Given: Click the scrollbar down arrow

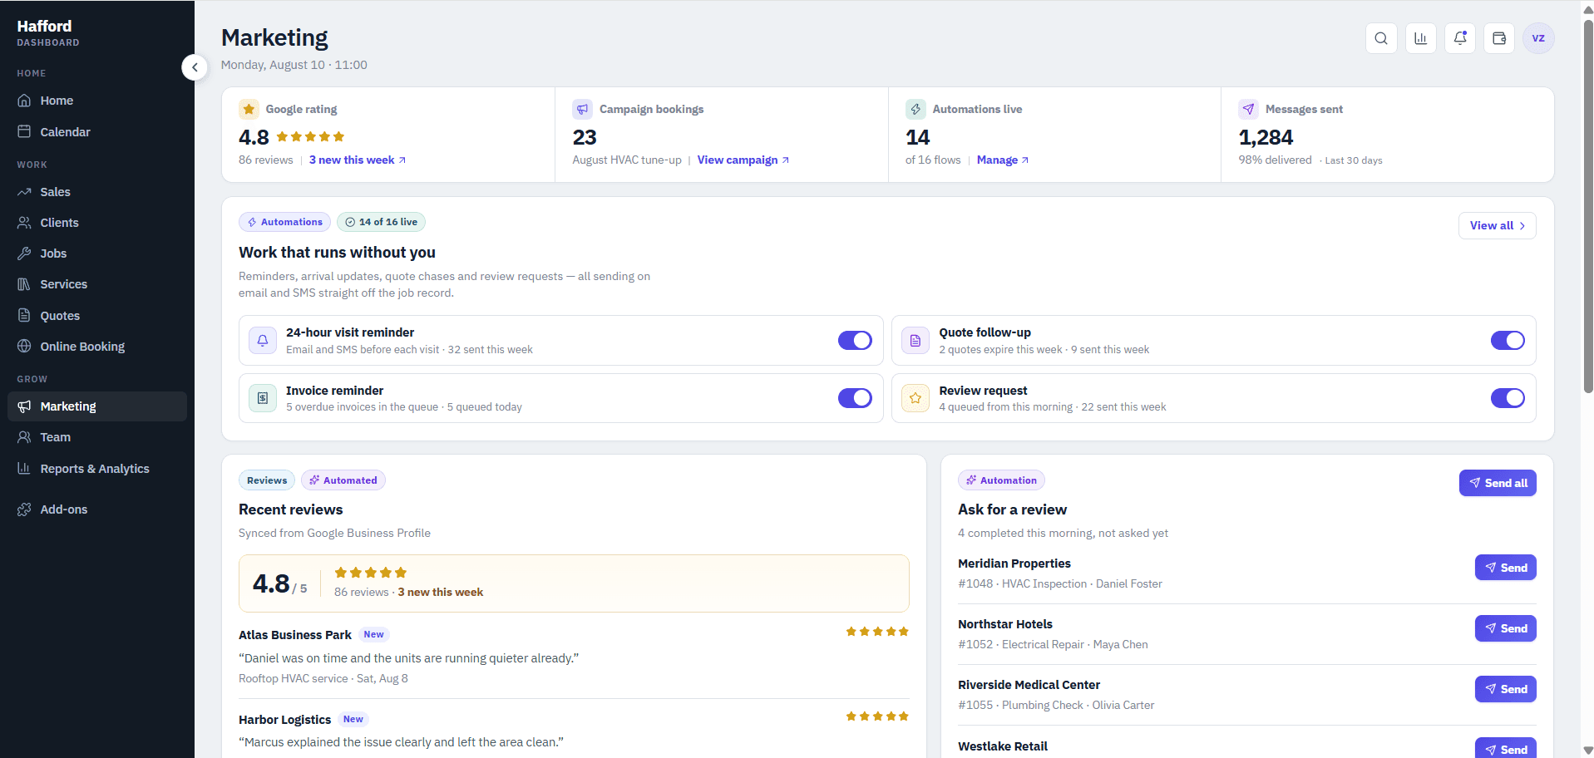Looking at the screenshot, I should [x=1588, y=751].
